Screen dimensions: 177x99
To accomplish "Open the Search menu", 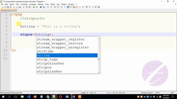I will tap(12, 4).
